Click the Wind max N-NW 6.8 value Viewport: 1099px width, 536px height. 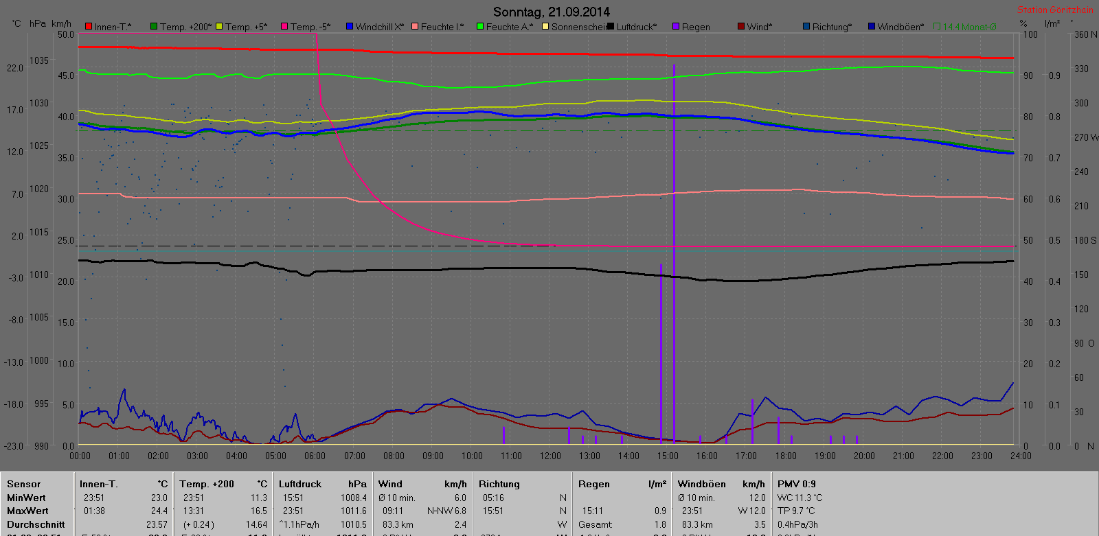(x=446, y=511)
